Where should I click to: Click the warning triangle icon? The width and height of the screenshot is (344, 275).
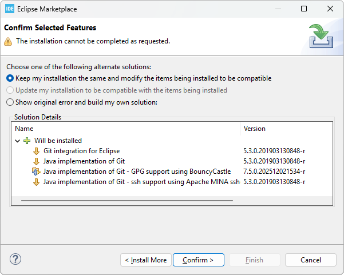[x=8, y=41]
